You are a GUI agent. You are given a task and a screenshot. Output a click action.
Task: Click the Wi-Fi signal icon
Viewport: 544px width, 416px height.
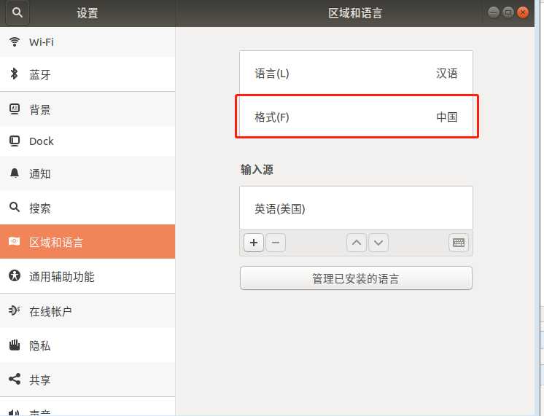tap(15, 42)
